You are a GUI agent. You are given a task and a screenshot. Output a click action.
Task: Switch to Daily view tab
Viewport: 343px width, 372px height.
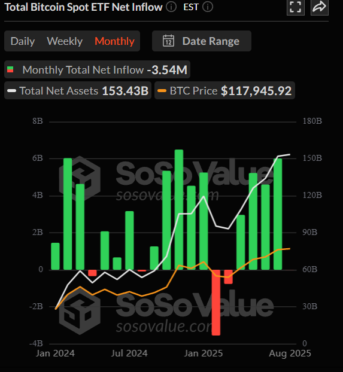(x=23, y=41)
